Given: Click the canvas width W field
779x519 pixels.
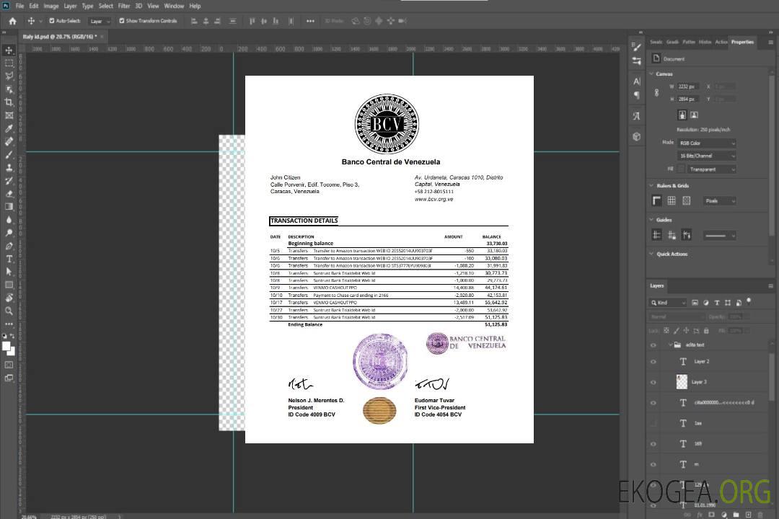Looking at the screenshot, I should [x=689, y=86].
